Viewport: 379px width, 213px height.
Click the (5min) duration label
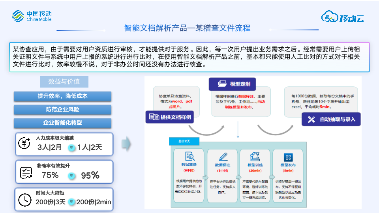click(x=288, y=171)
